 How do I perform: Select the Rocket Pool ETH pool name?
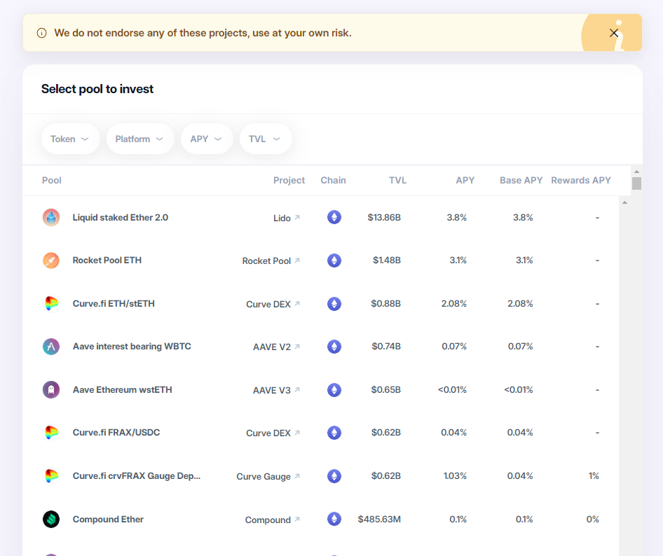(107, 260)
